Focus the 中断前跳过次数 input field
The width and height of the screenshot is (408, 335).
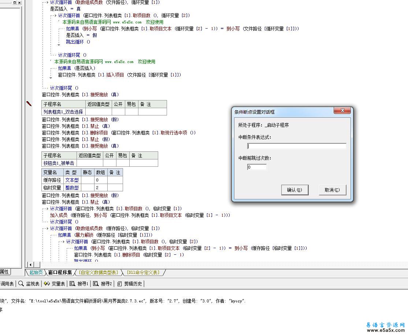pos(257,167)
